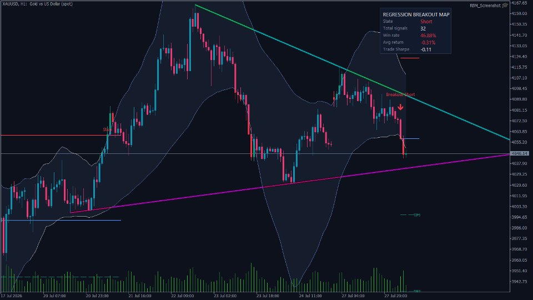Viewport: 533px width, 300px height.
Task: Click the RBM_Screenshot expert label
Action: tap(485, 6)
